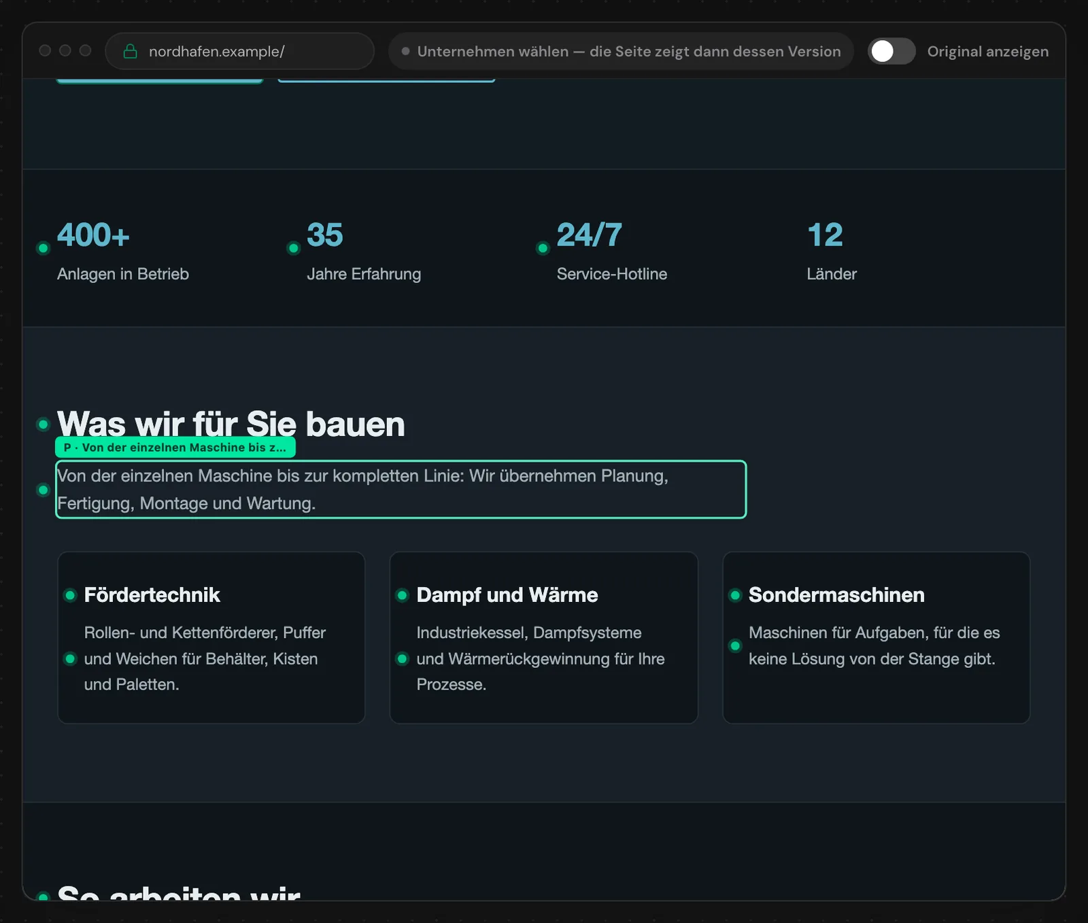Click the 'Dampf und Wärme' card title
Viewport: 1088px width, 923px height.
(x=507, y=595)
